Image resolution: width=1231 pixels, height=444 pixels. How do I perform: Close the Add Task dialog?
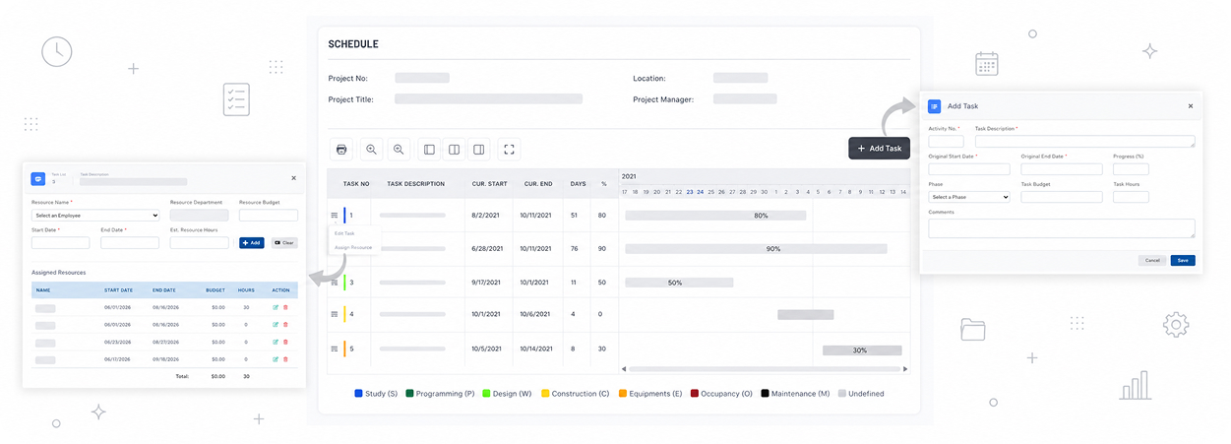pyautogui.click(x=1190, y=105)
